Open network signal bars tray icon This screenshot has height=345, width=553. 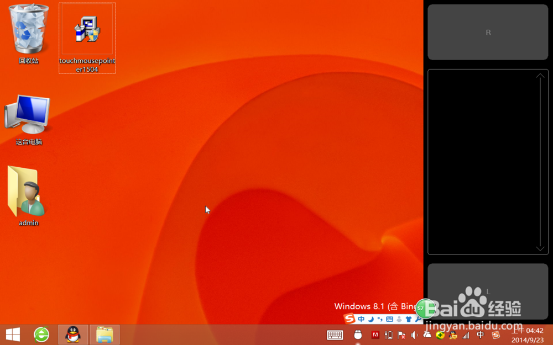466,335
